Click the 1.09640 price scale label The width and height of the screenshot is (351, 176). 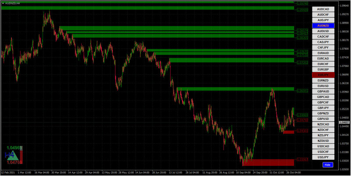pos(344,6)
